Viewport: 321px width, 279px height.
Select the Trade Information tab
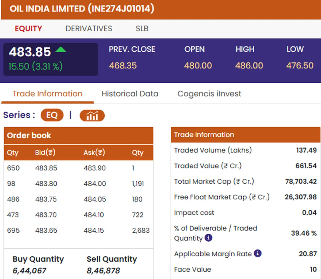coord(48,94)
